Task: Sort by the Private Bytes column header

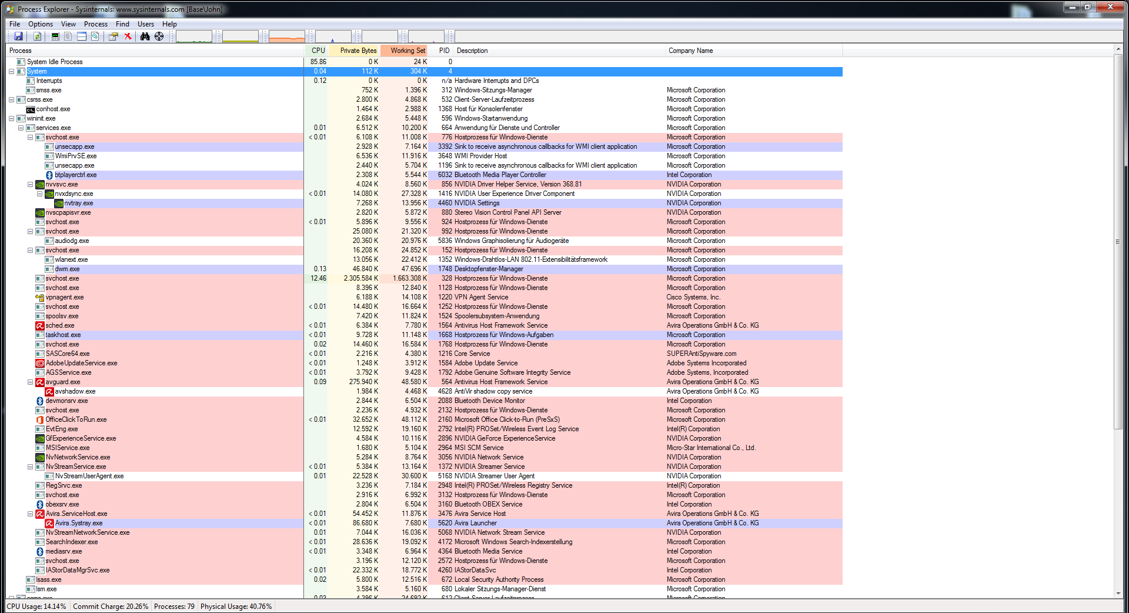Action: coord(355,51)
